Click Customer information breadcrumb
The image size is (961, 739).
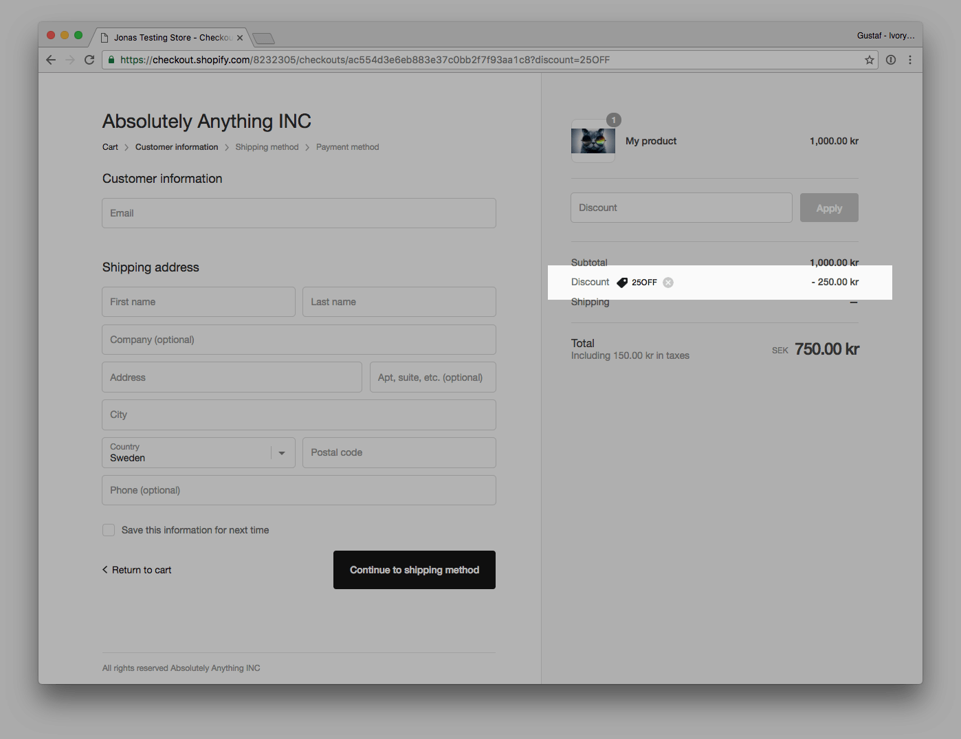point(177,147)
